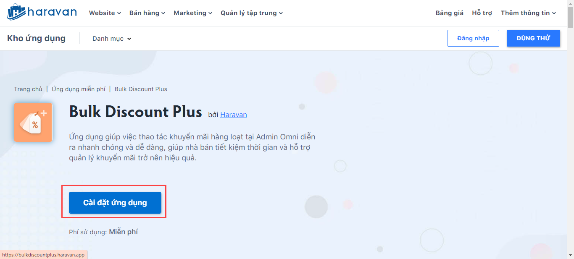This screenshot has height=259, width=574.
Task: Expand the Marketing dropdown menu
Action: pos(193,13)
